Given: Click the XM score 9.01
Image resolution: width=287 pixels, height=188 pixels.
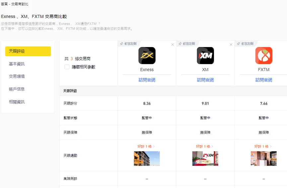Looking at the screenshot, I should pyautogui.click(x=205, y=103).
